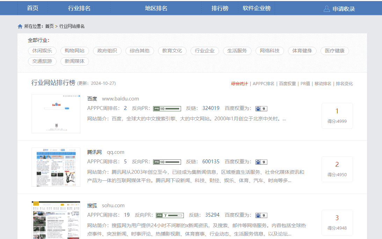Open the Baidu site thumbnail

coord(56,114)
